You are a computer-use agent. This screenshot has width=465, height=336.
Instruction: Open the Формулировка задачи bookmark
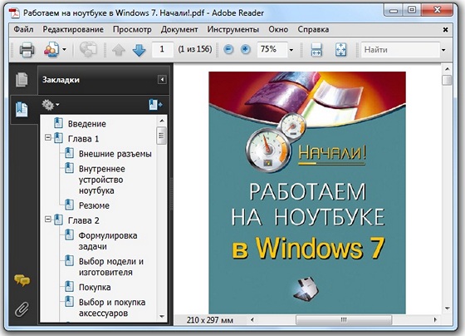click(108, 241)
